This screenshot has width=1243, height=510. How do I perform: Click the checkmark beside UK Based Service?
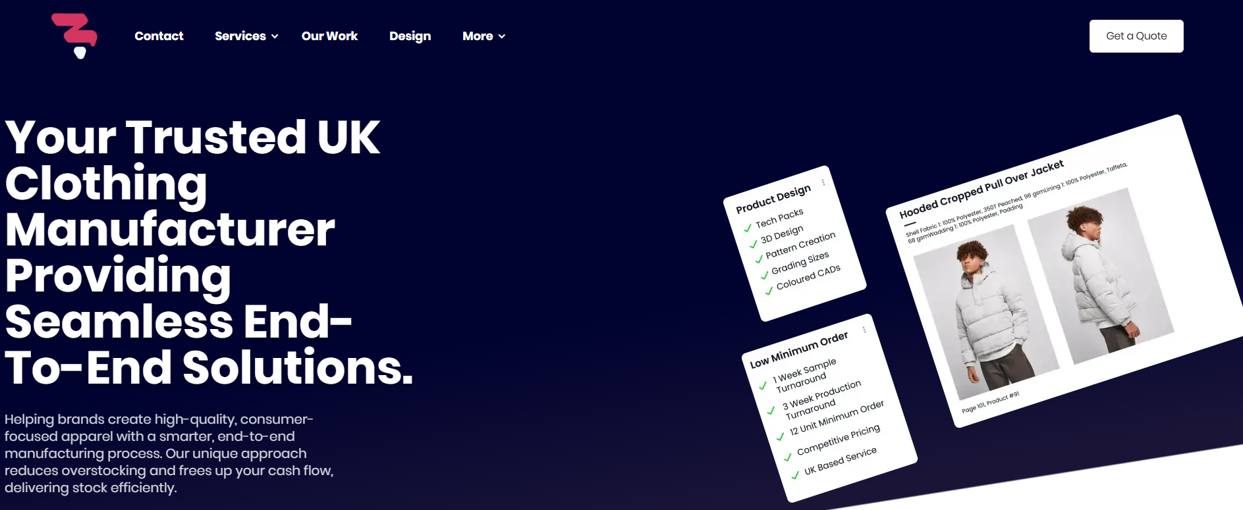point(795,475)
